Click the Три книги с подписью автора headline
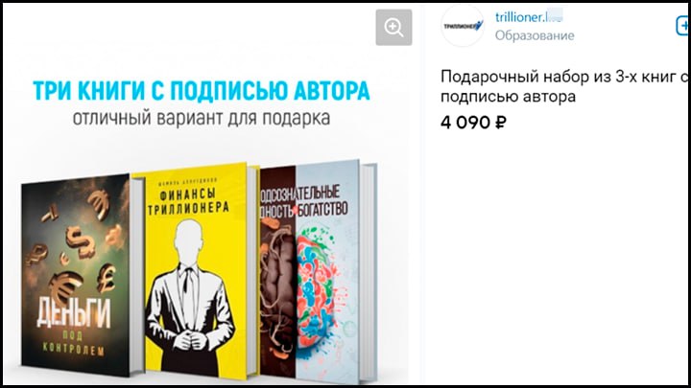691x388 pixels. point(202,91)
